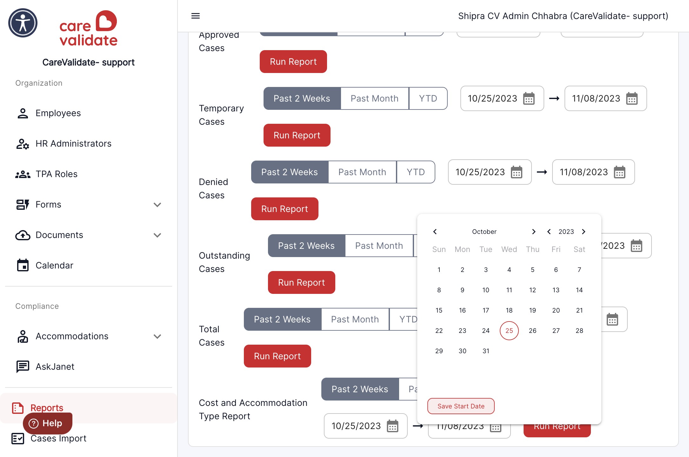Select Past 2 Weeks for Denied Cases
Viewport: 689px width, 457px height.
tap(290, 172)
